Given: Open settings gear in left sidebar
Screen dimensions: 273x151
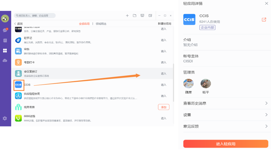Looking at the screenshot, I should pos(5,119).
